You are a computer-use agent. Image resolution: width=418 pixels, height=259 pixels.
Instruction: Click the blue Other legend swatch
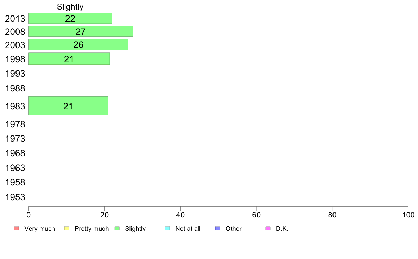tap(217, 229)
